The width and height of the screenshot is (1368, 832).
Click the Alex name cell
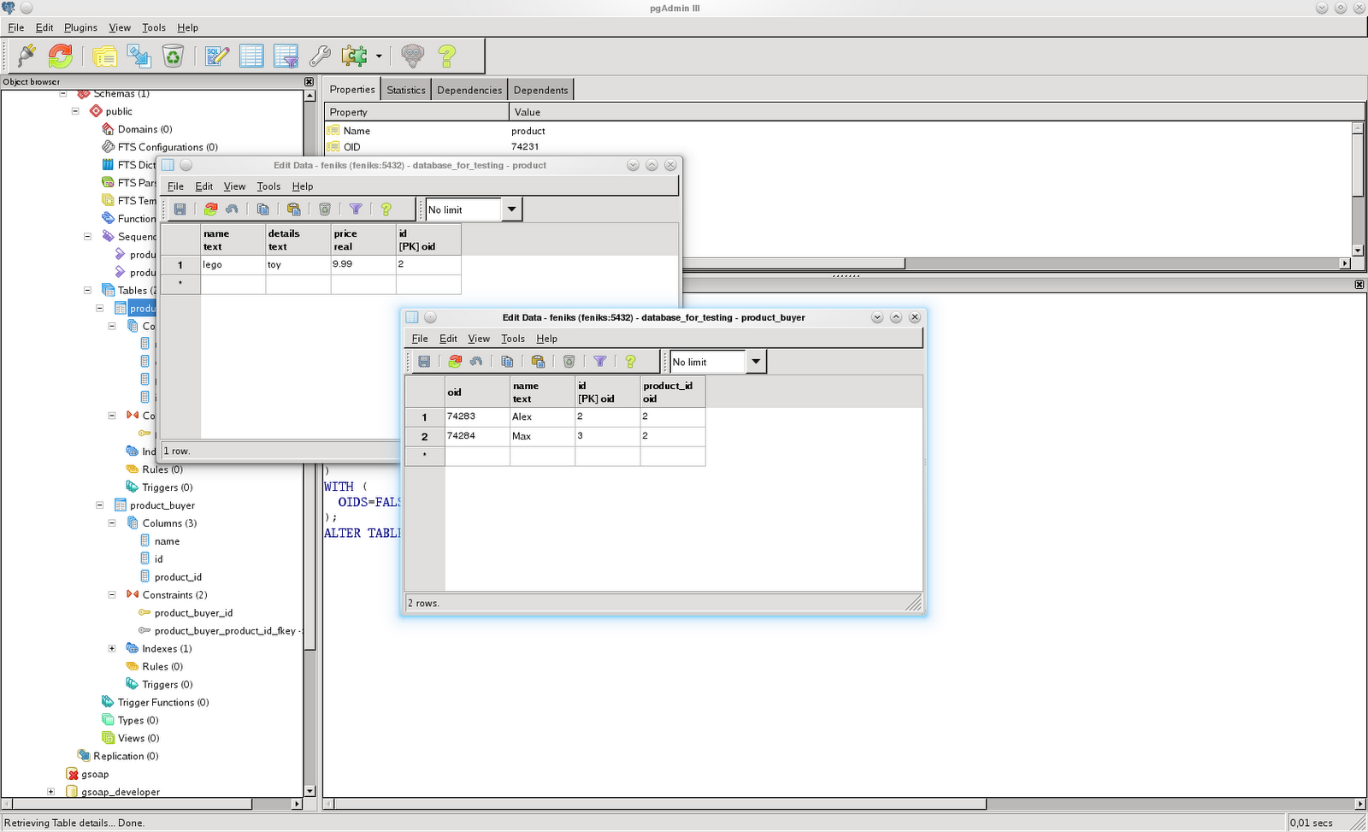(542, 417)
